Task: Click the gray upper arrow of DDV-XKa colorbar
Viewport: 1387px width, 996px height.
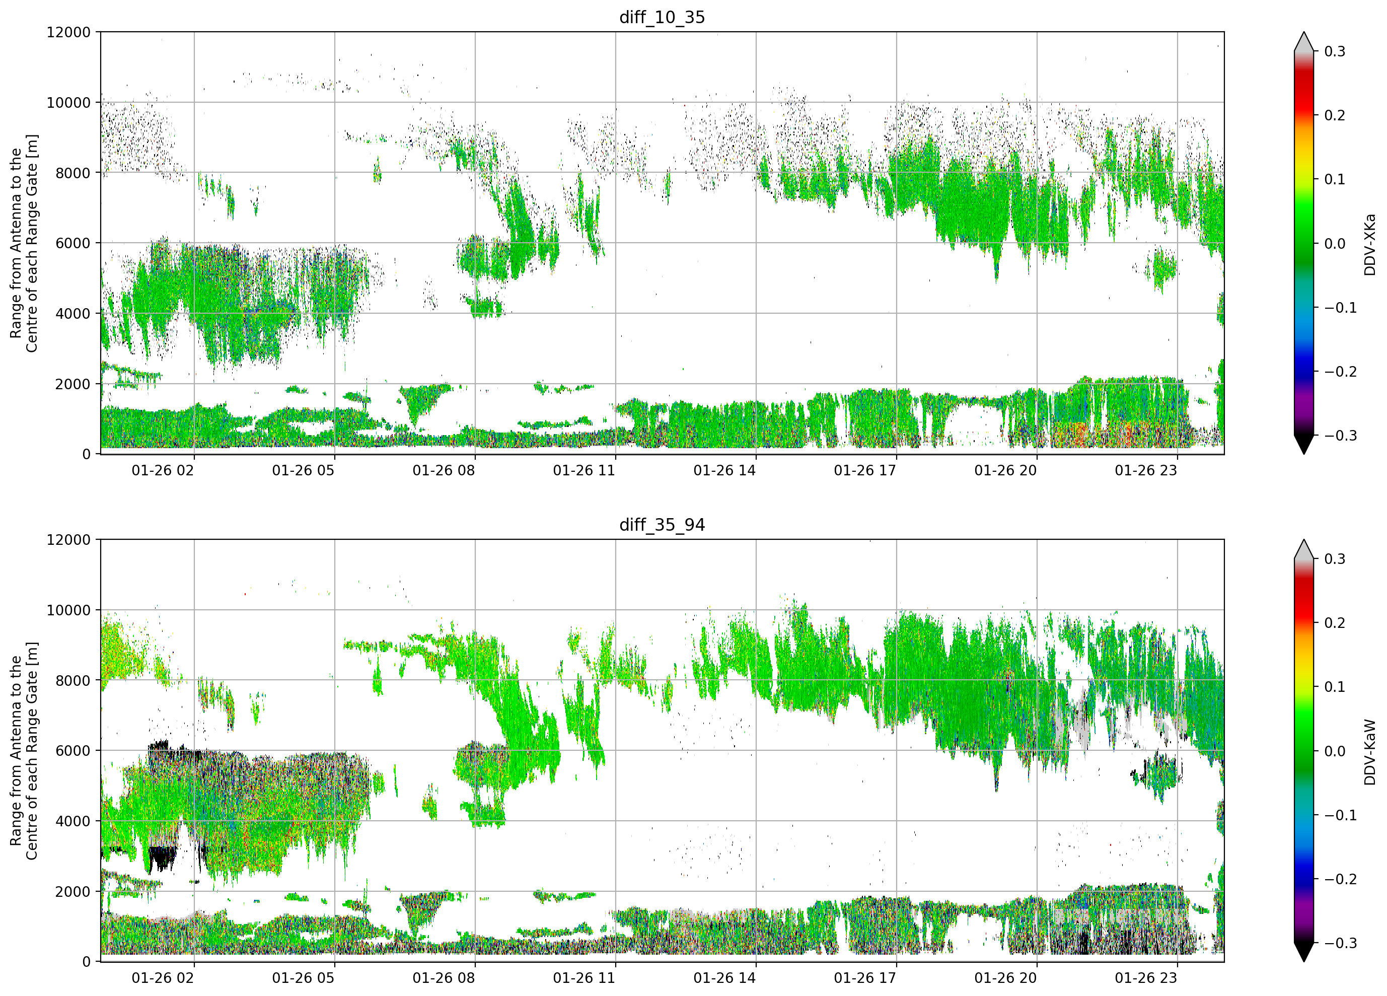Action: [x=1304, y=42]
